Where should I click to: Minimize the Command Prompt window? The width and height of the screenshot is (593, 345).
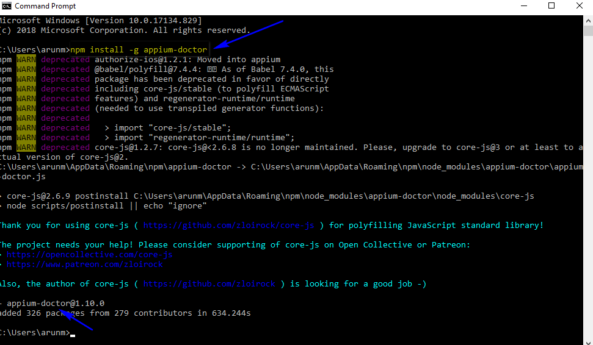click(524, 6)
